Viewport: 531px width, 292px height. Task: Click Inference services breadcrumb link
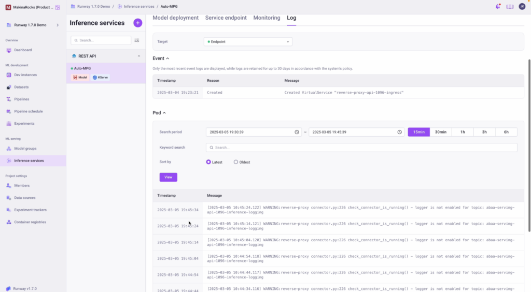click(x=138, y=6)
